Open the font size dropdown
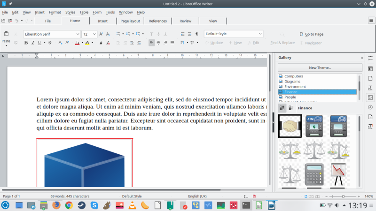 [x=94, y=34]
